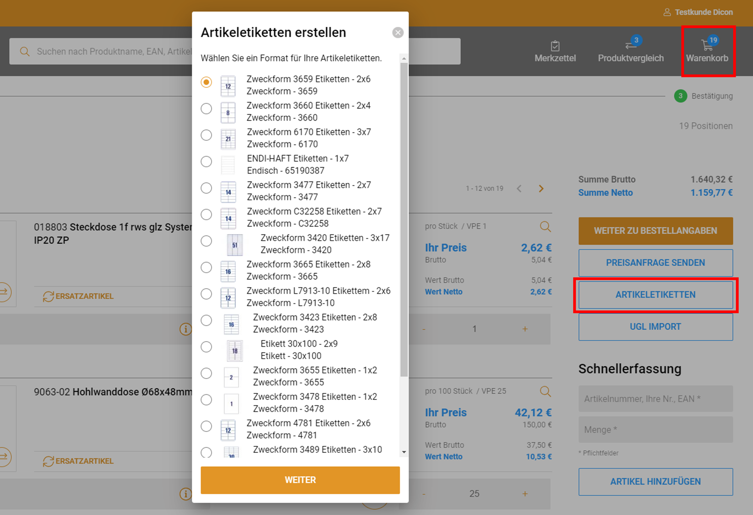Screen dimensions: 753x515
Task: Go to next page of cart positions
Action: (x=541, y=188)
